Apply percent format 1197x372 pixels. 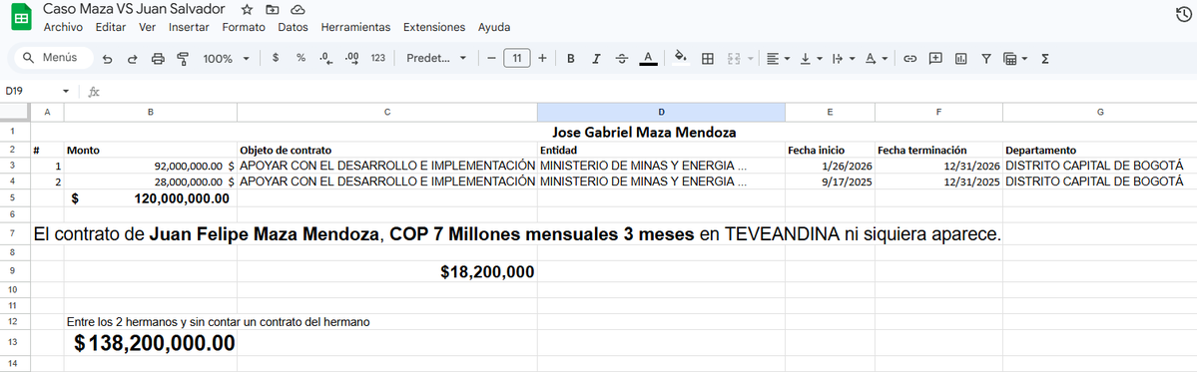pyautogui.click(x=300, y=58)
